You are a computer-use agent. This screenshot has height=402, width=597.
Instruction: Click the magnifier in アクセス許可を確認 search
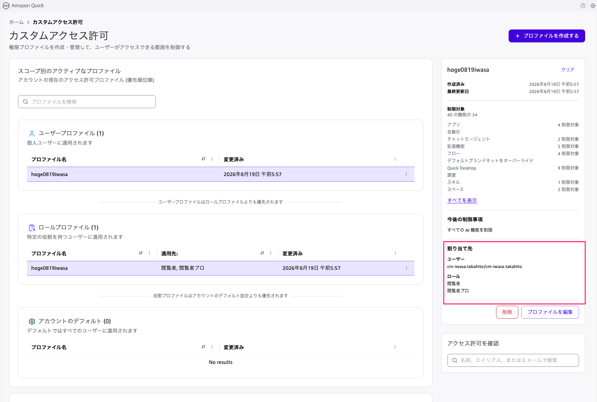tap(455, 360)
